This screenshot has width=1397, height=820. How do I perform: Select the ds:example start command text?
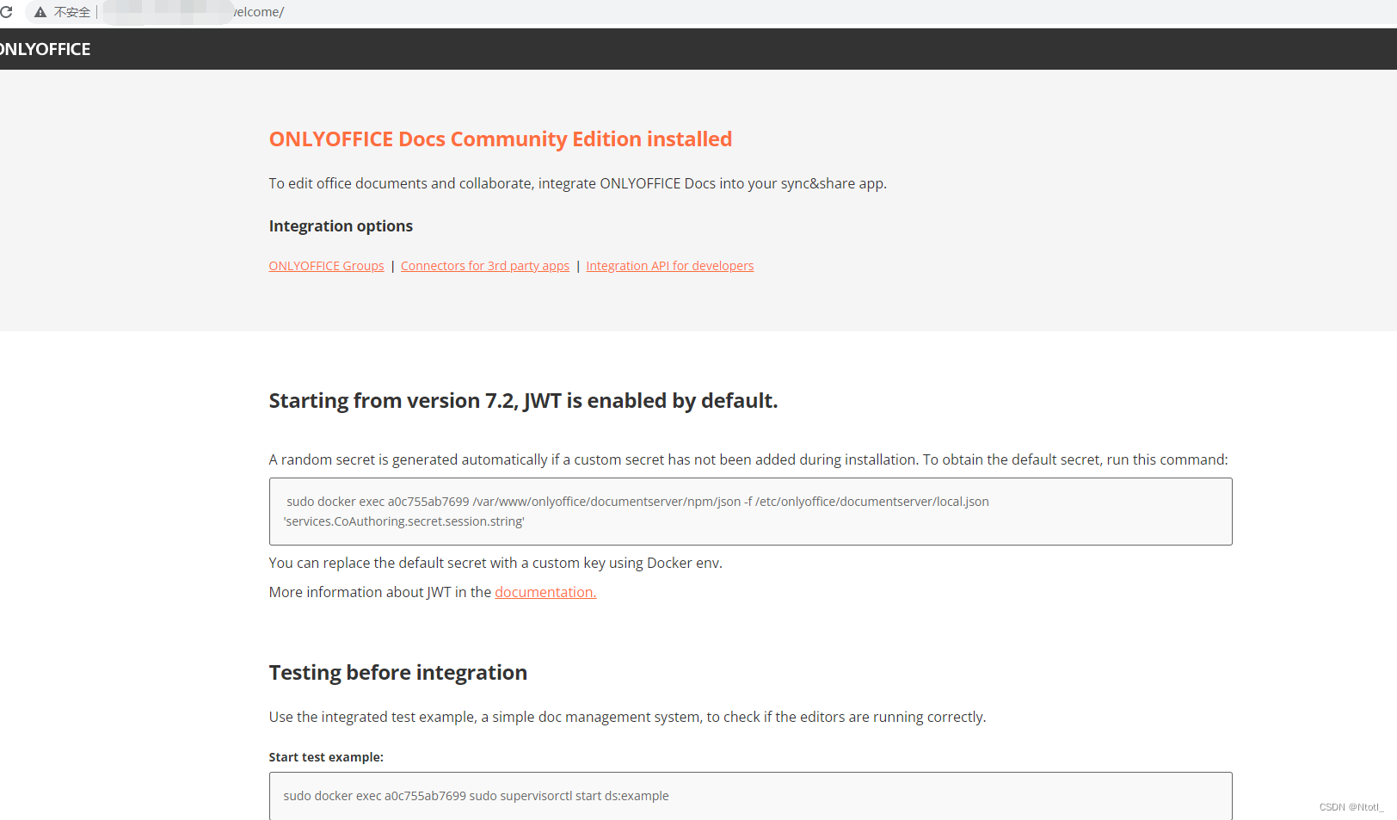(476, 795)
